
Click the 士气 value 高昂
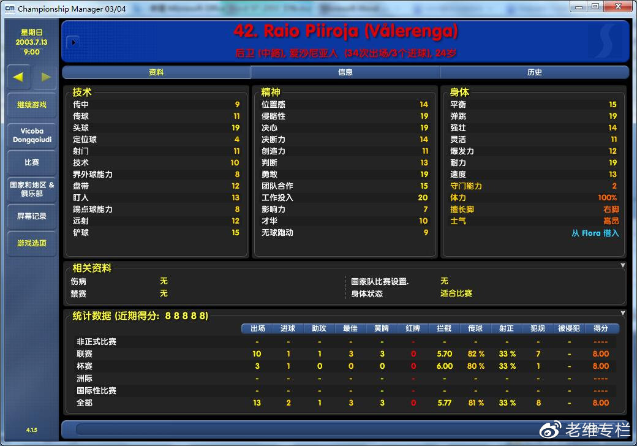pyautogui.click(x=611, y=221)
